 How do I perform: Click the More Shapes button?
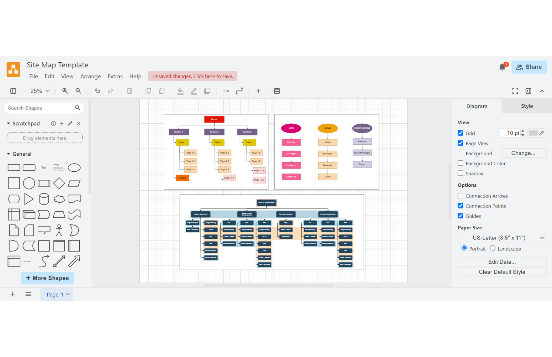point(47,278)
